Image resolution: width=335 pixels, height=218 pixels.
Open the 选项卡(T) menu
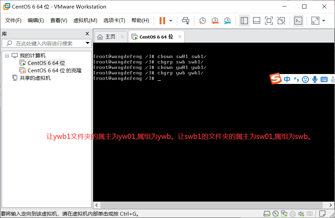tap(114, 20)
